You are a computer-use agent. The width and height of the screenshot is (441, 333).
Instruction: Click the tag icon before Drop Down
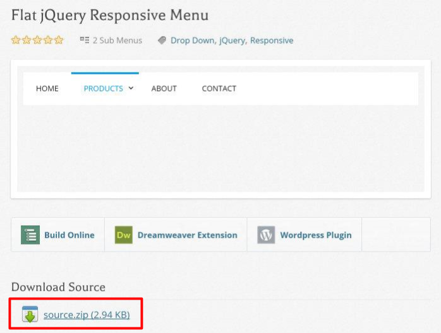(162, 40)
